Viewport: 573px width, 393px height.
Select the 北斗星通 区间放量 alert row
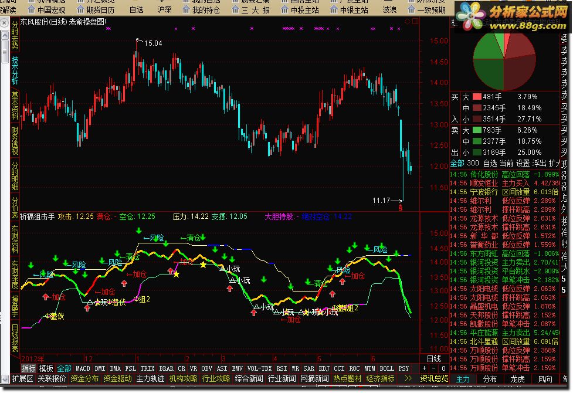[x=504, y=341]
